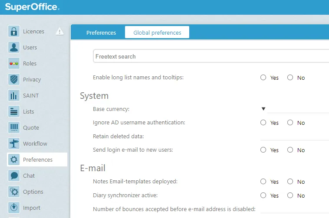Click the Lists icon in sidebar
Screen dimensions: 329x218
click(14, 112)
